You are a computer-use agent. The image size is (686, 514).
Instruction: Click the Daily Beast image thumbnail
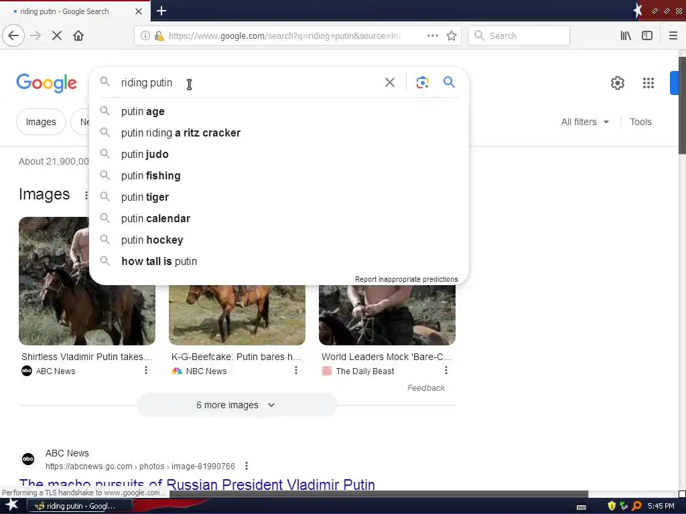(x=387, y=315)
